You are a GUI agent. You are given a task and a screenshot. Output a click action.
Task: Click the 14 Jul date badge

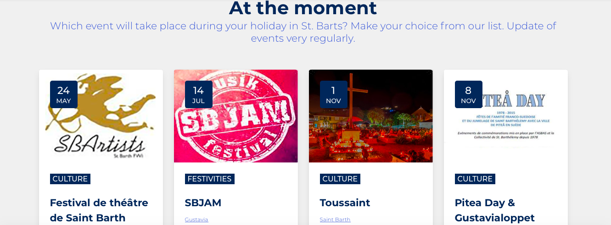(x=198, y=94)
